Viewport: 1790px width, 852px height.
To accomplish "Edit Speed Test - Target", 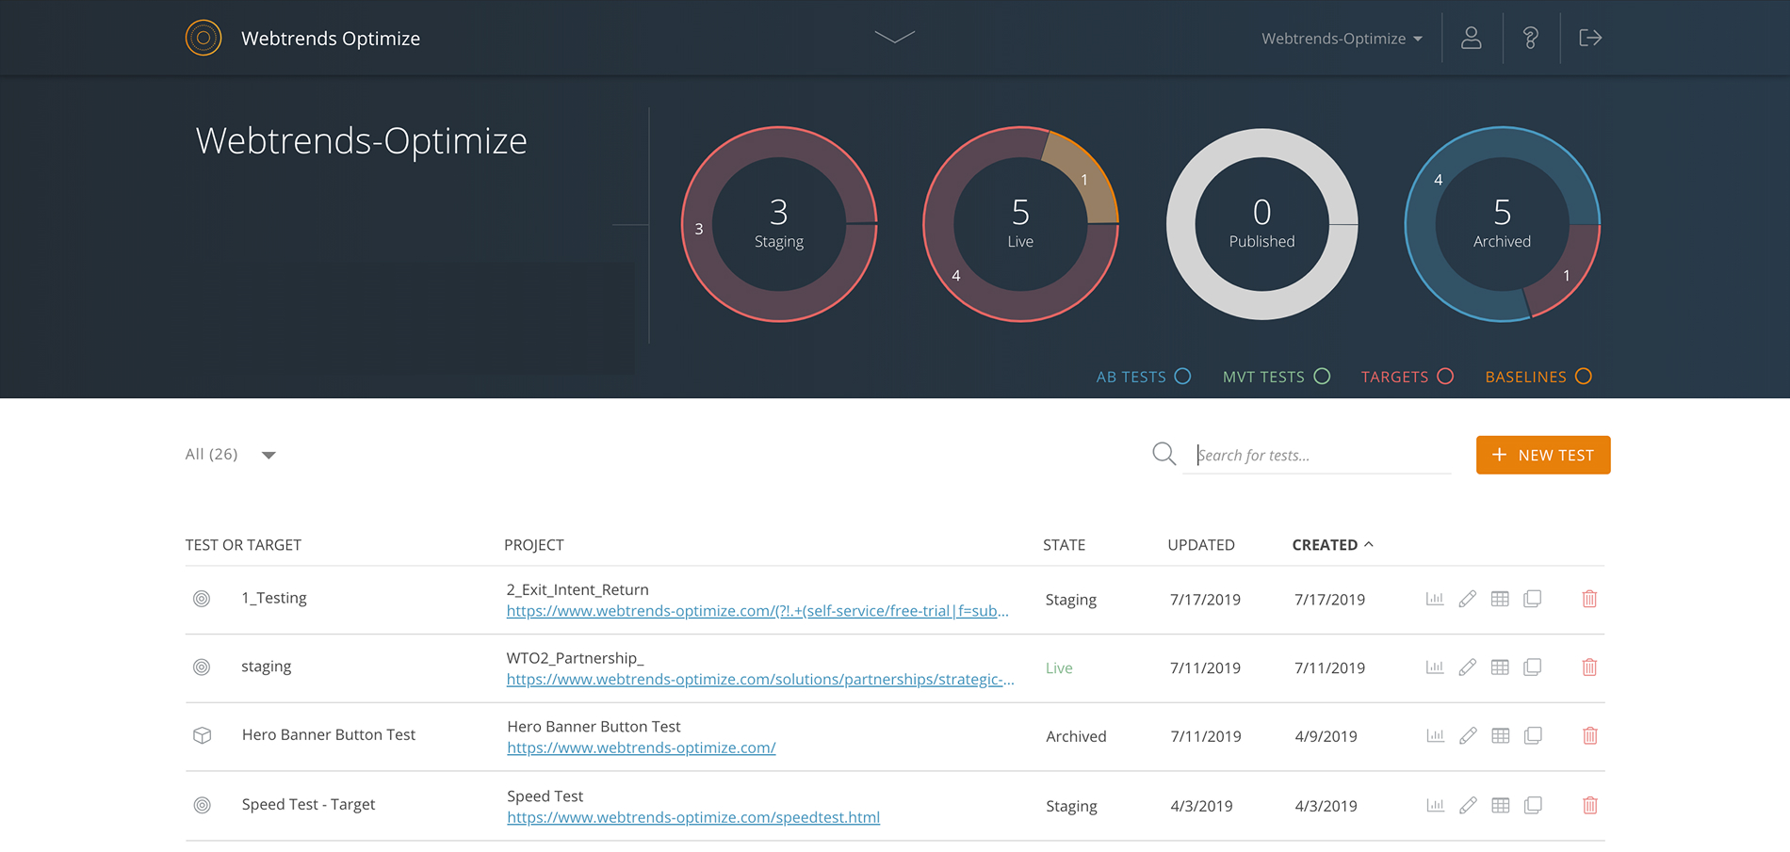I will (x=1468, y=806).
